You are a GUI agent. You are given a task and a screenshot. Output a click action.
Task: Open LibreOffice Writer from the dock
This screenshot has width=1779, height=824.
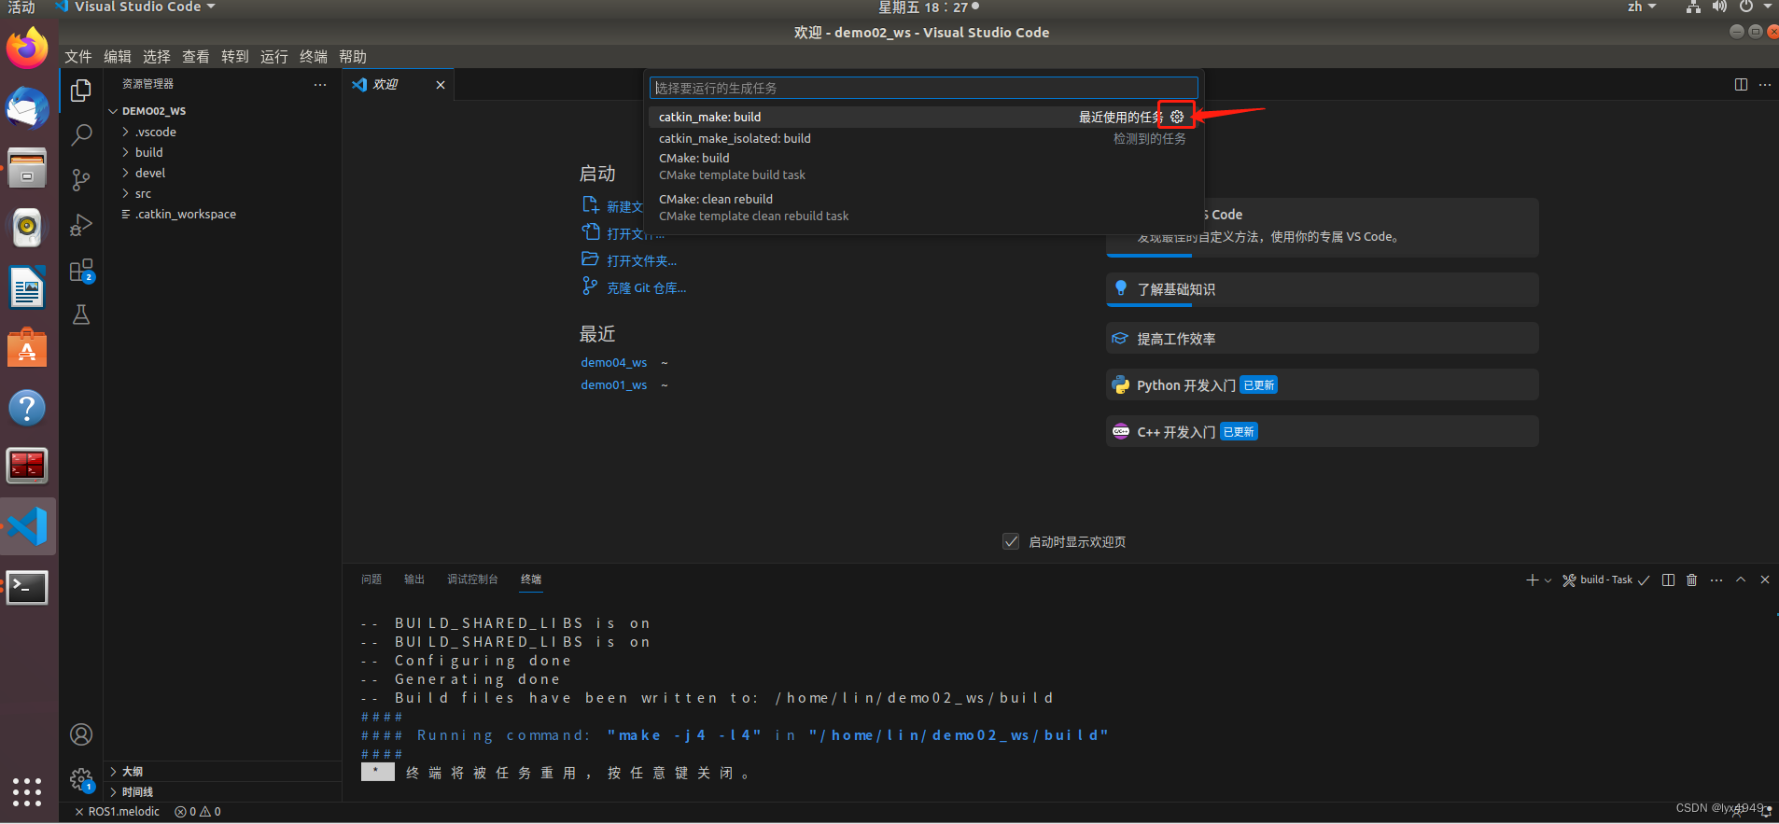[x=27, y=288]
